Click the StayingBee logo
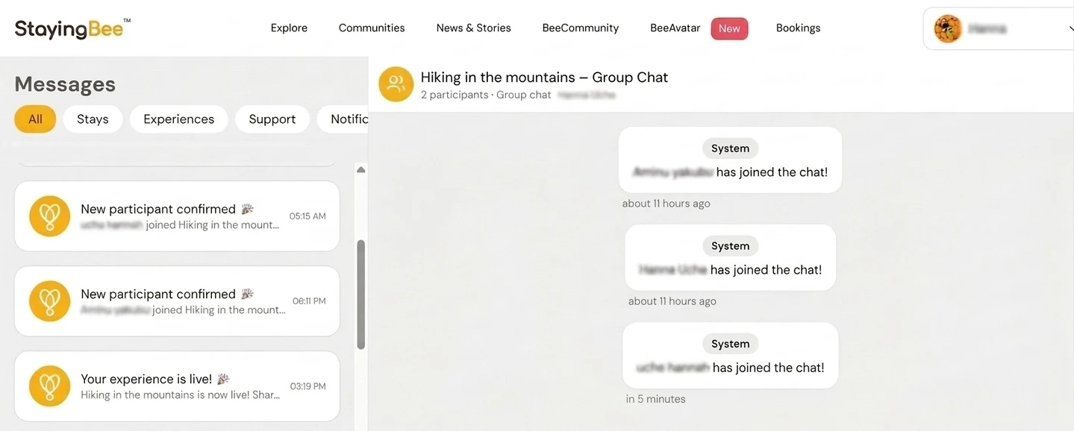 click(72, 28)
